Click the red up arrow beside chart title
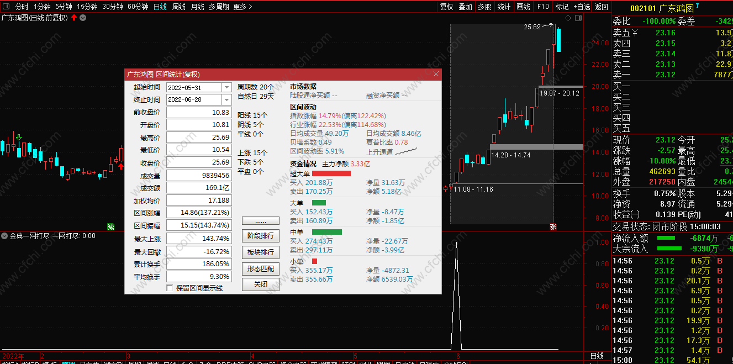 click(74, 18)
